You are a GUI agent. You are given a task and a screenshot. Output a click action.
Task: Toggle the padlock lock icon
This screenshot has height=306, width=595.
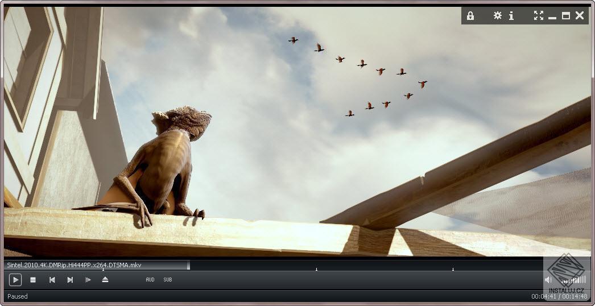pyautogui.click(x=470, y=15)
